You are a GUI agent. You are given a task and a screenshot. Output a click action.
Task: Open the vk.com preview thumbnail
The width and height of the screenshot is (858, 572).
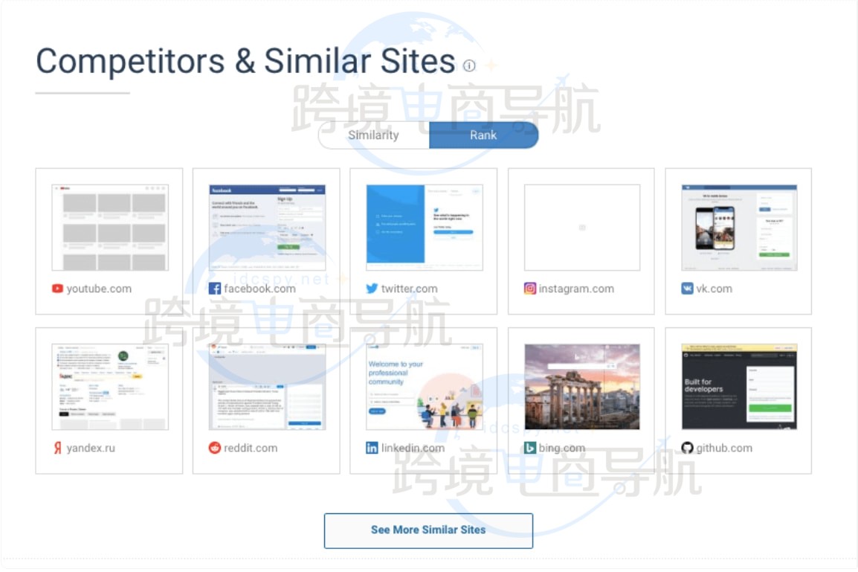(739, 228)
